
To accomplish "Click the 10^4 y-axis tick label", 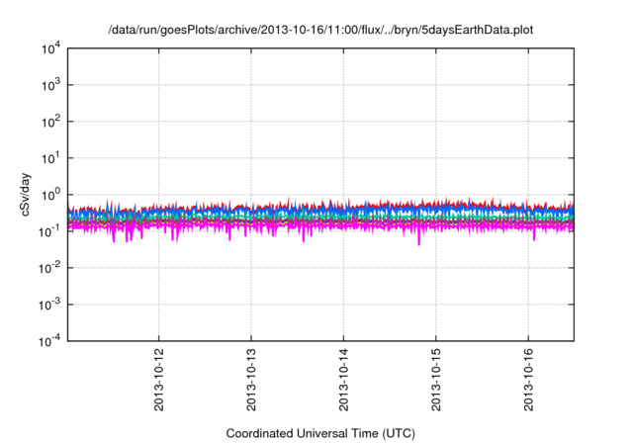I will point(51,49).
